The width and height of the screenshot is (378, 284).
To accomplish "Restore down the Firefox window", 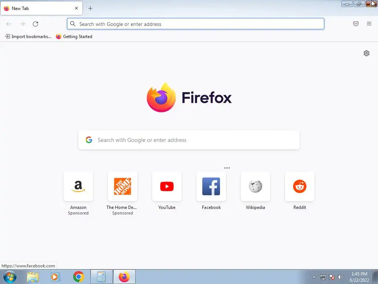I will pyautogui.click(x=359, y=4).
